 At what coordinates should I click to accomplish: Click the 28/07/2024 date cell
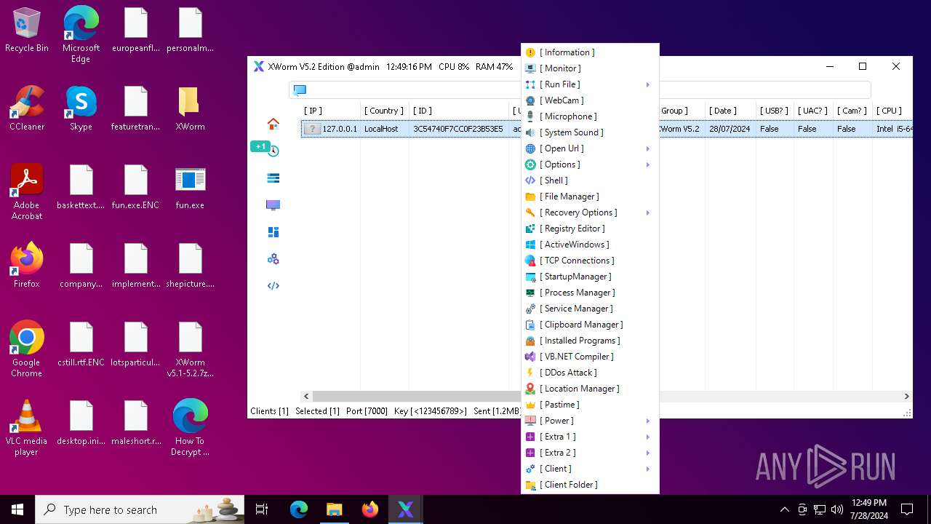pyautogui.click(x=729, y=129)
